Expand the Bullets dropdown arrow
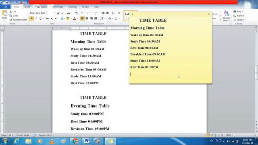The width and height of the screenshot is (258, 145). tap(85, 13)
